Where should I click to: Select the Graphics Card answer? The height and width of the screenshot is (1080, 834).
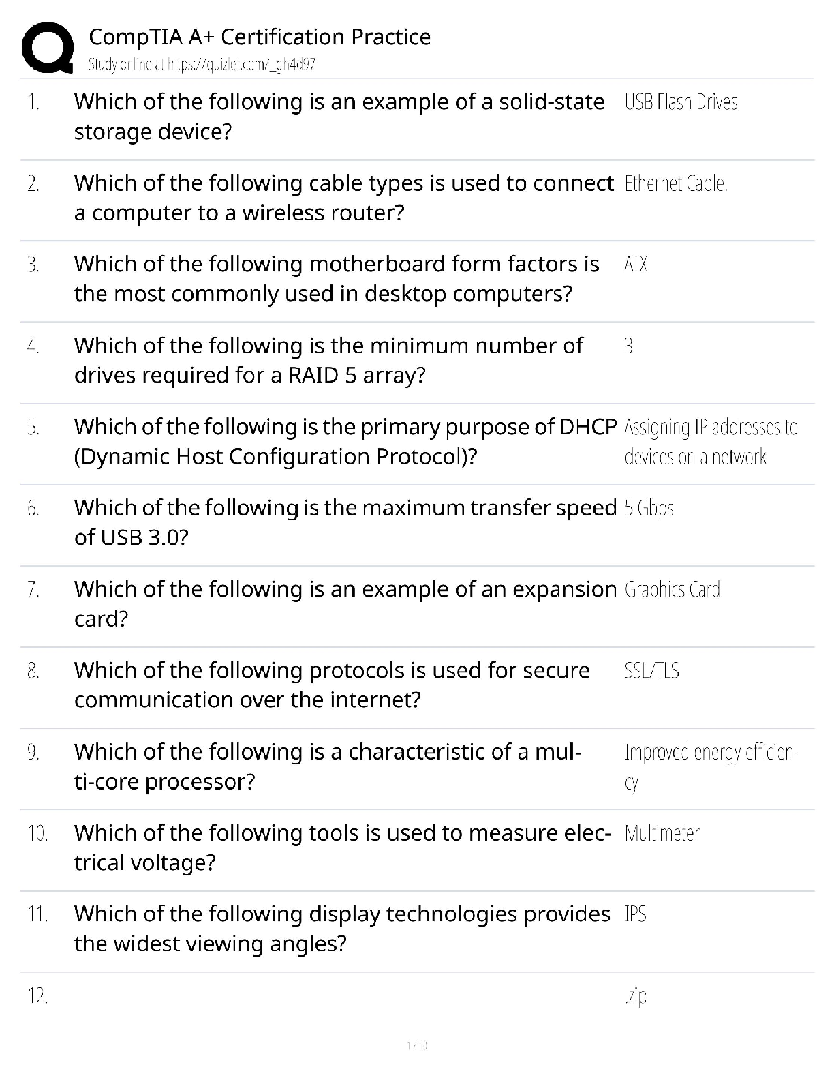click(672, 590)
